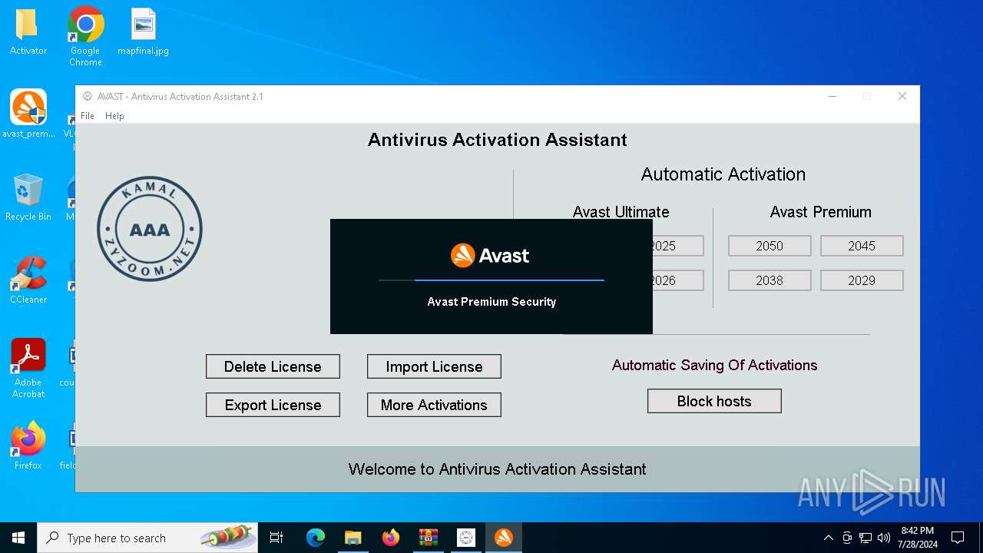Click the 'Antivirus Activation Assistant' title heading
The height and width of the screenshot is (553, 983).
(498, 140)
